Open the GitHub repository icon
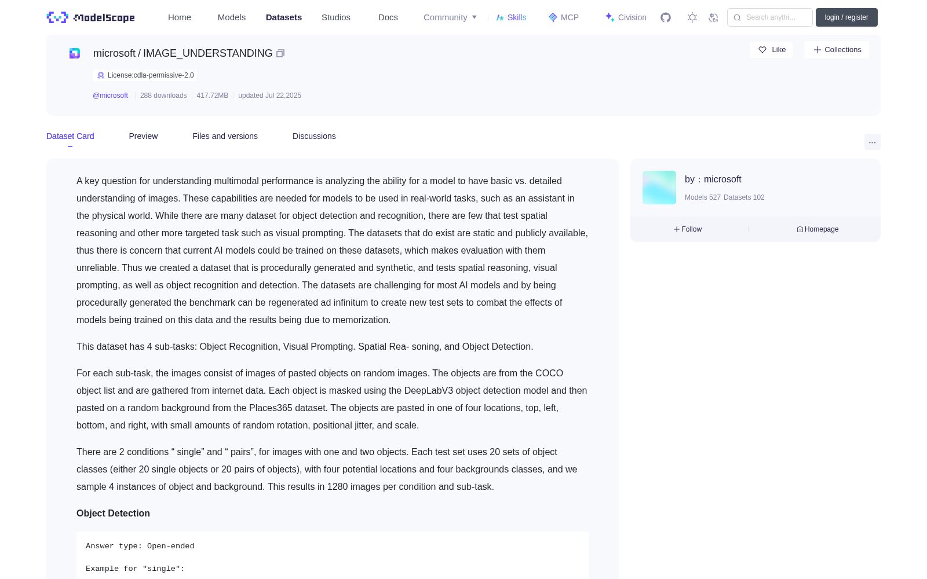The image size is (927, 579). 666,17
